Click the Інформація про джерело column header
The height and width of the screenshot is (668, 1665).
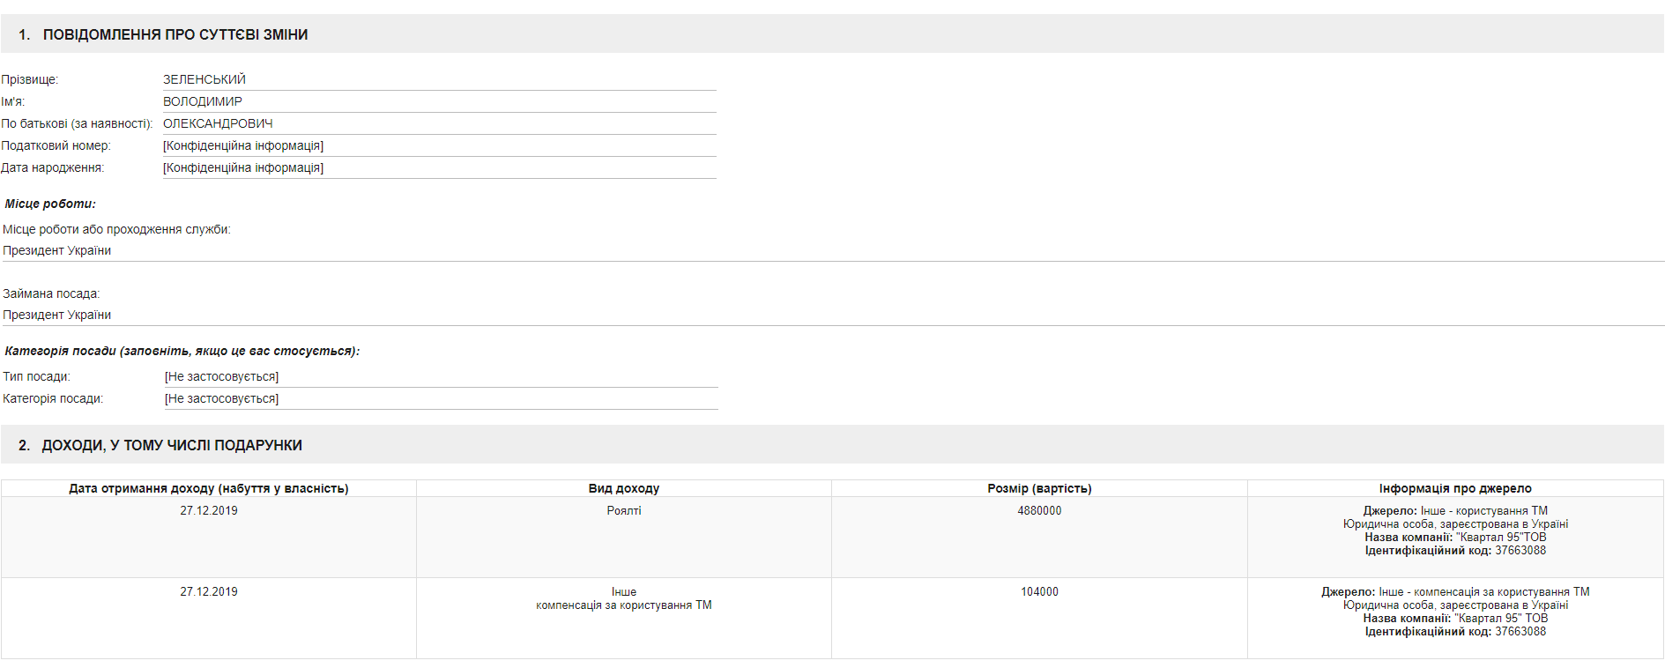(1455, 488)
